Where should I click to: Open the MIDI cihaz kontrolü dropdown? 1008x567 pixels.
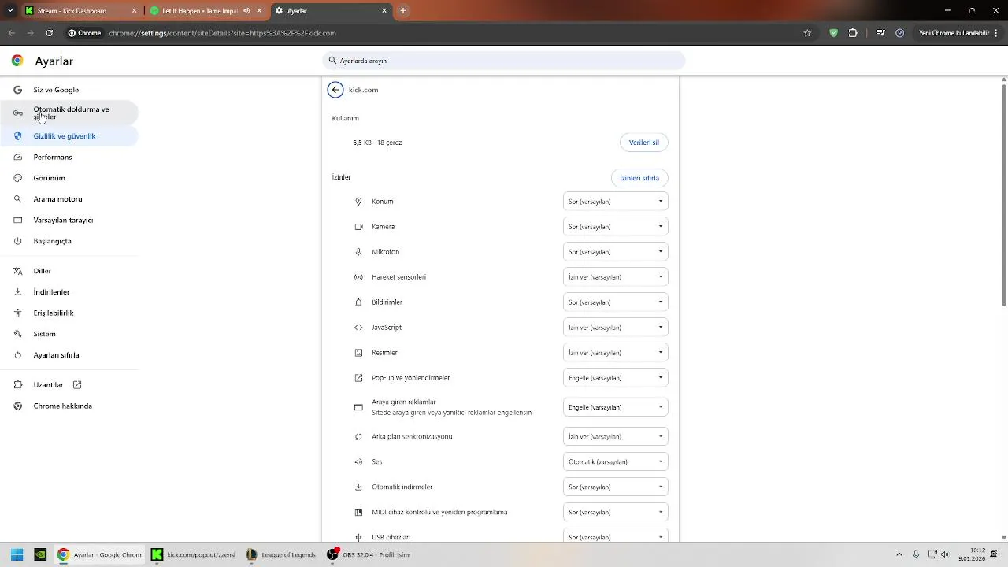(x=616, y=512)
